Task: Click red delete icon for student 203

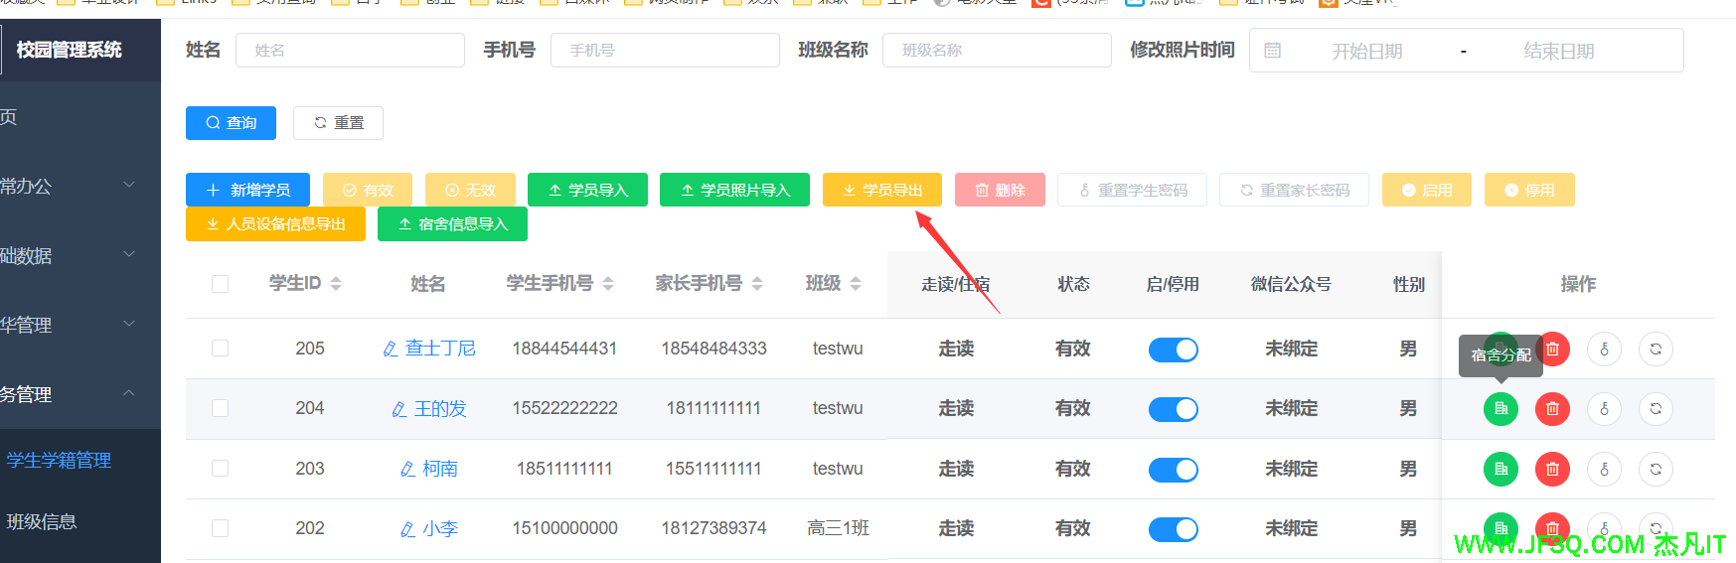Action: (x=1552, y=469)
